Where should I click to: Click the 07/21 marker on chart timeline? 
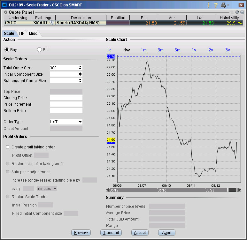[210, 190]
